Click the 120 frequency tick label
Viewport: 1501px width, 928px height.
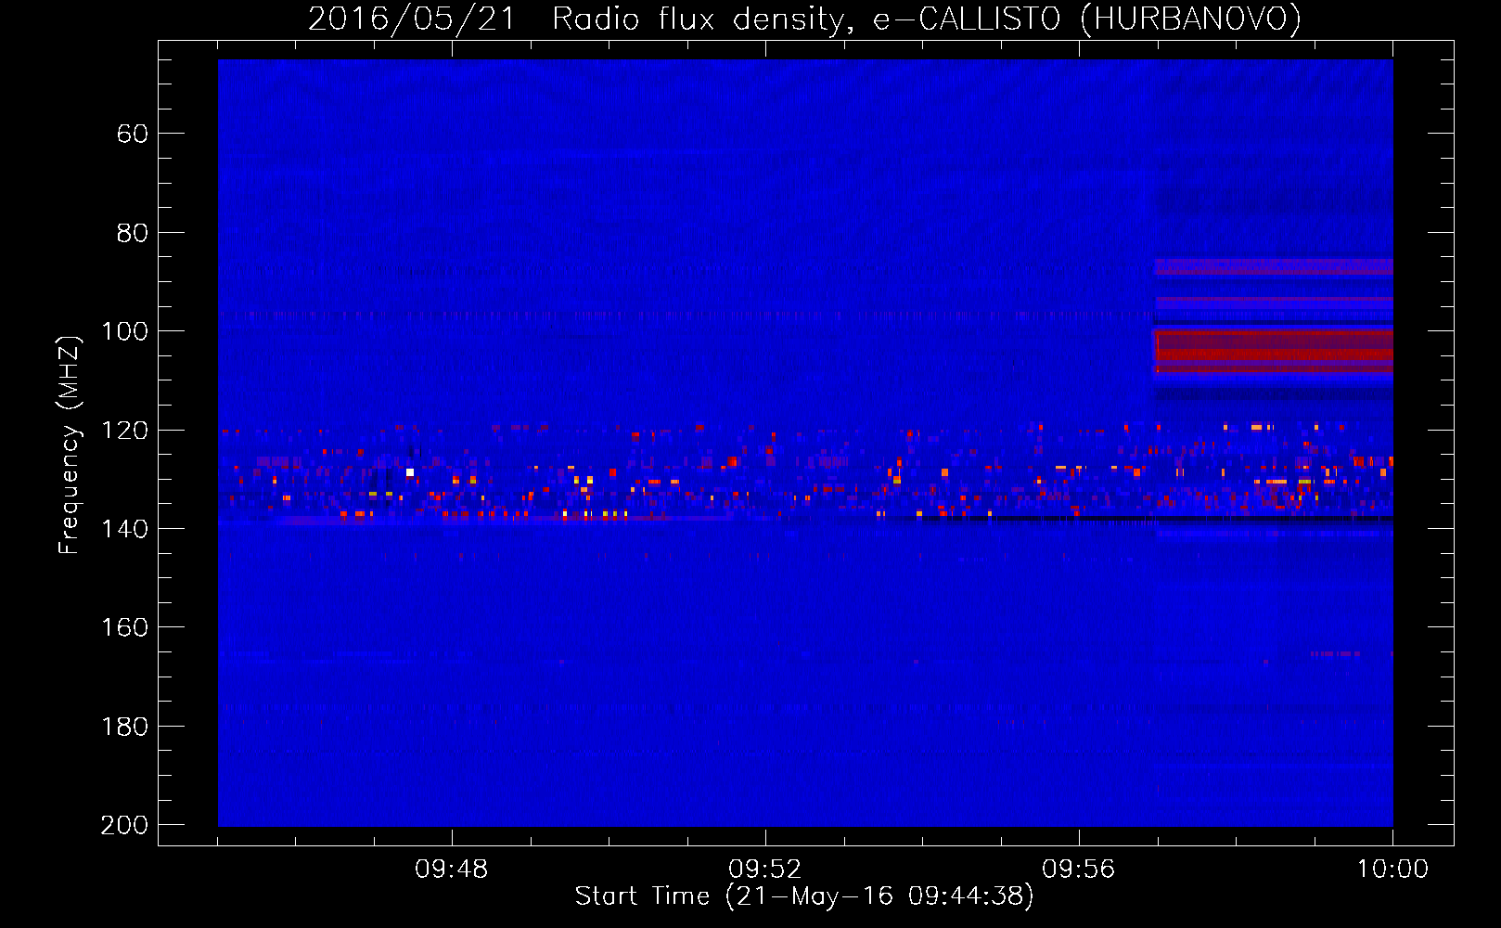click(x=124, y=431)
